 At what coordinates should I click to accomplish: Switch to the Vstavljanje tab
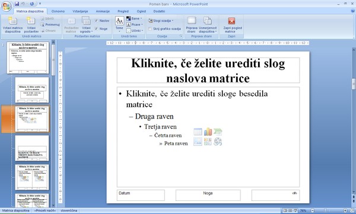tap(80, 11)
